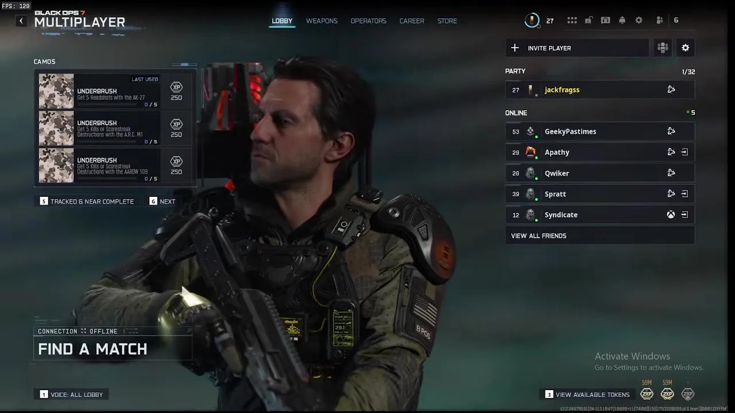Select Qwiker in online friends
The image size is (735, 413).
tap(600, 173)
